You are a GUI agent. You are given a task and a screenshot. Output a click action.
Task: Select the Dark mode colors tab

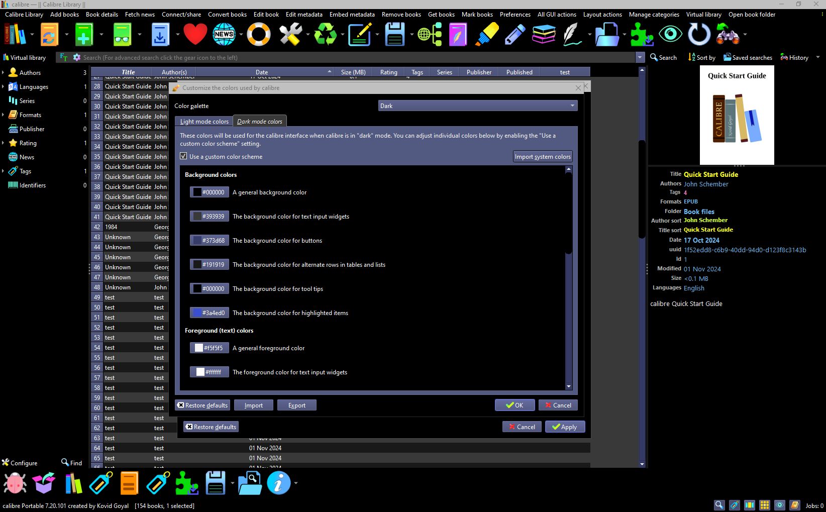click(260, 121)
